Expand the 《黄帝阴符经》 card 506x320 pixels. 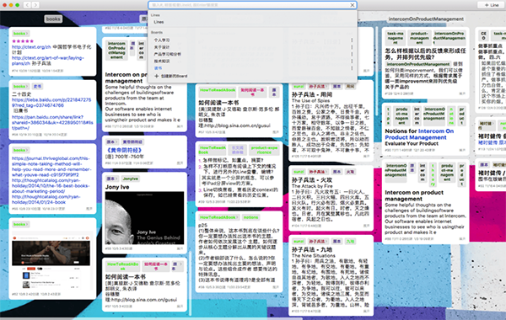tap(180, 163)
